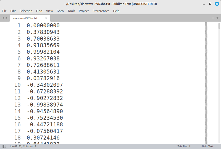
Task: Open the Preferences menu
Action: 101,11
